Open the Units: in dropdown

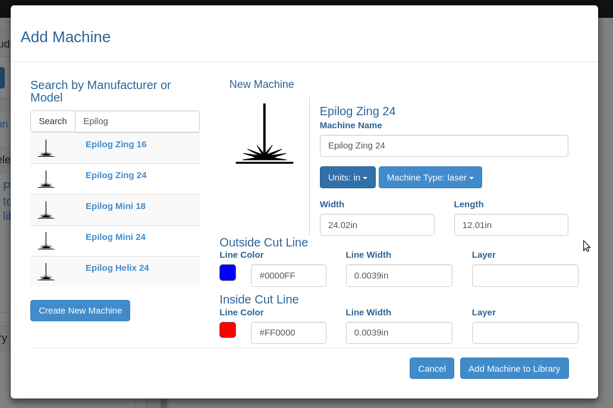pos(348,177)
